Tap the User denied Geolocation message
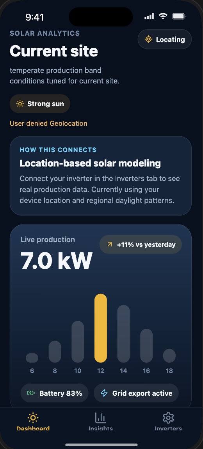203x449 pixels. 48,123
